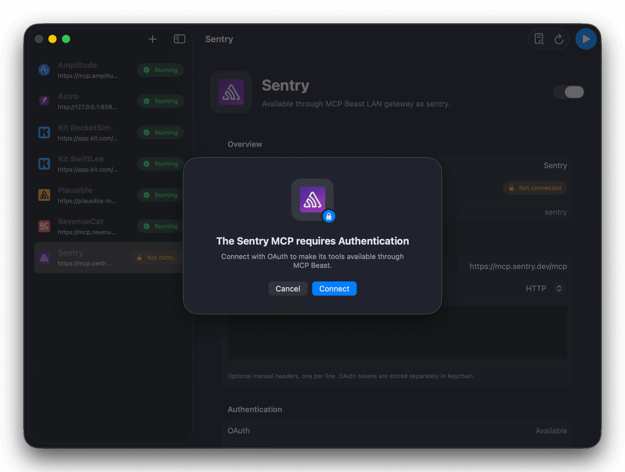Click Kit SwiftLee's Running status badge

tap(161, 164)
